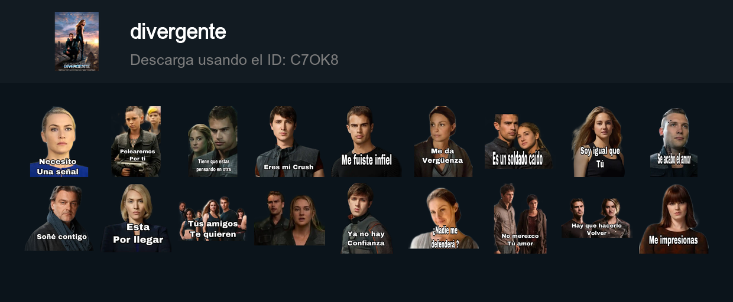Choose the 'Soy igual que Tú' sticker
733x302 pixels.
tap(598, 142)
